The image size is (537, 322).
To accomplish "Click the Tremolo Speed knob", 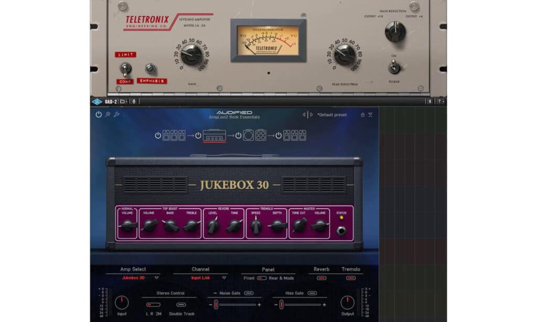I will (x=256, y=225).
